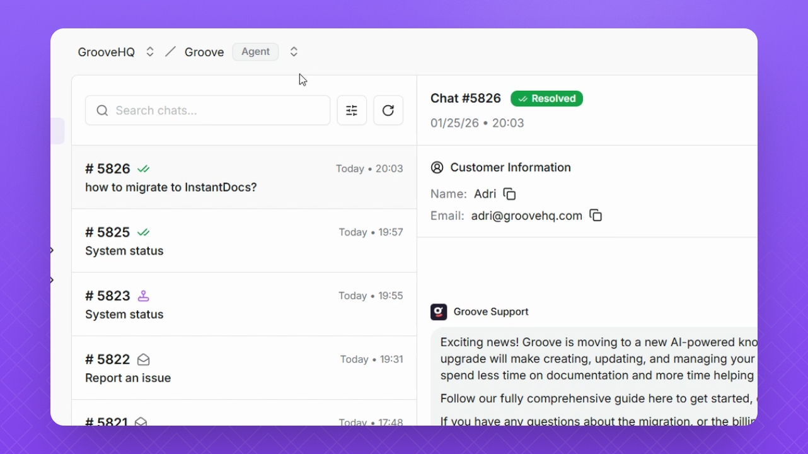This screenshot has height=454, width=808.
Task: Click the double-check icon on chat #5825
Action: (x=144, y=233)
